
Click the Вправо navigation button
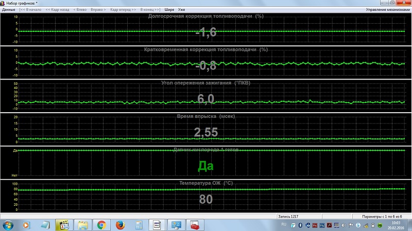coord(98,10)
